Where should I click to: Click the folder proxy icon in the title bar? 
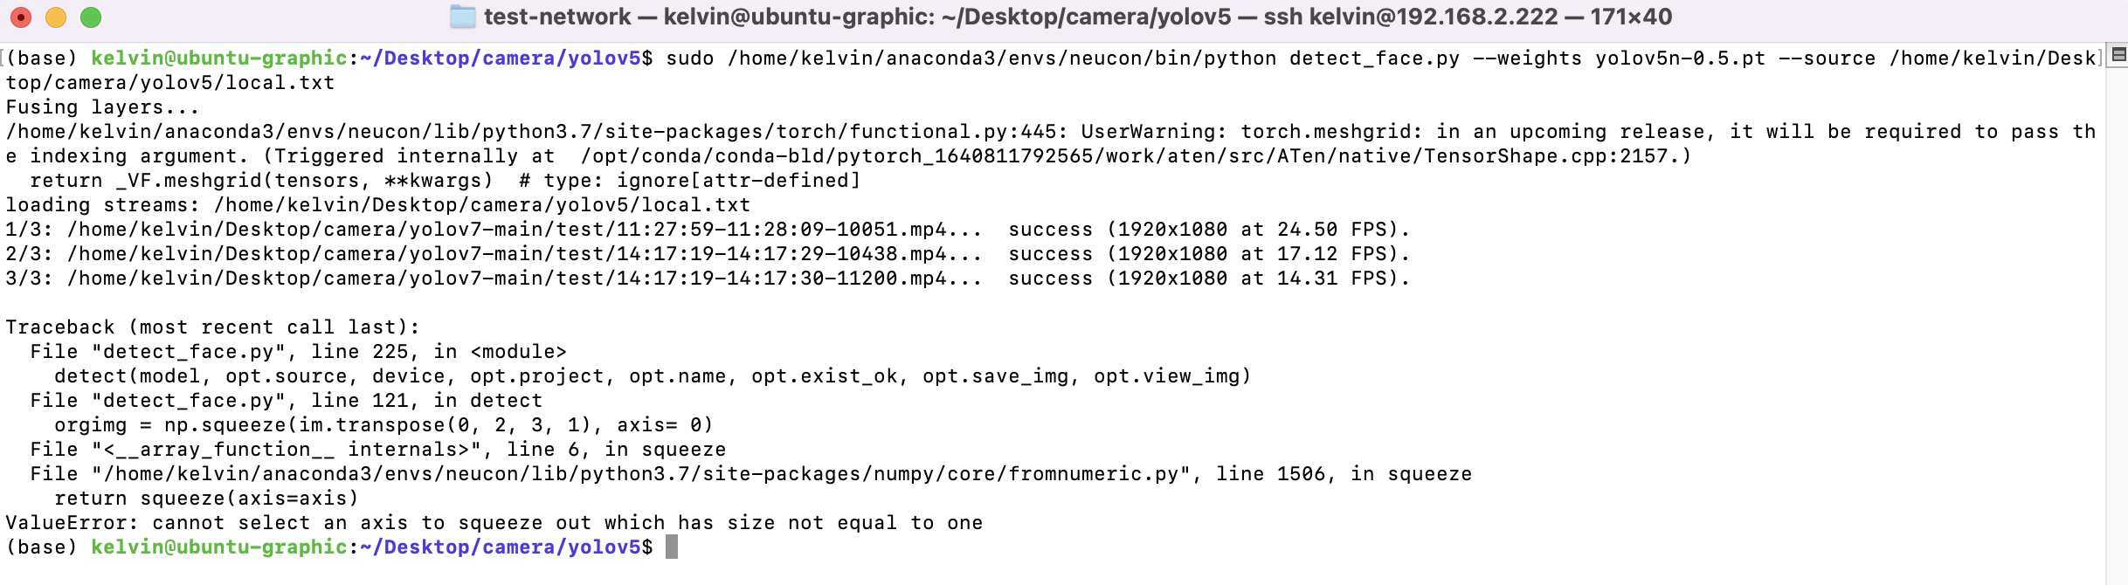(464, 15)
